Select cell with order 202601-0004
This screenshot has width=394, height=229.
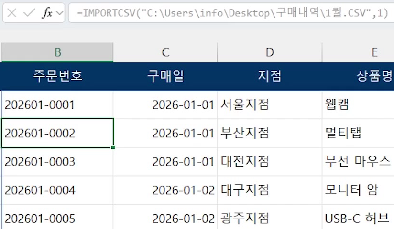57,190
